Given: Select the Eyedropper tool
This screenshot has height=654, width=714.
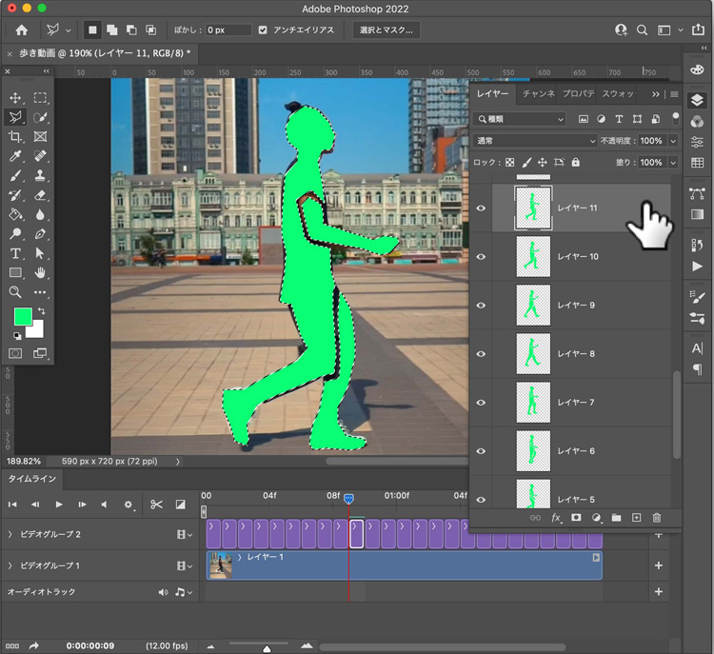Looking at the screenshot, I should tap(15, 156).
